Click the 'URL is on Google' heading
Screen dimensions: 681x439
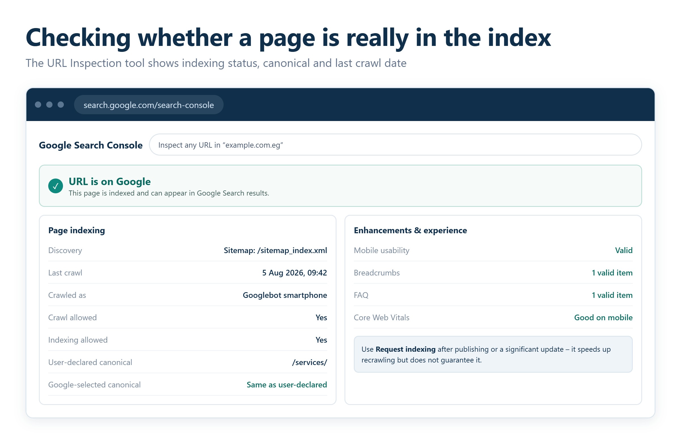pos(110,182)
